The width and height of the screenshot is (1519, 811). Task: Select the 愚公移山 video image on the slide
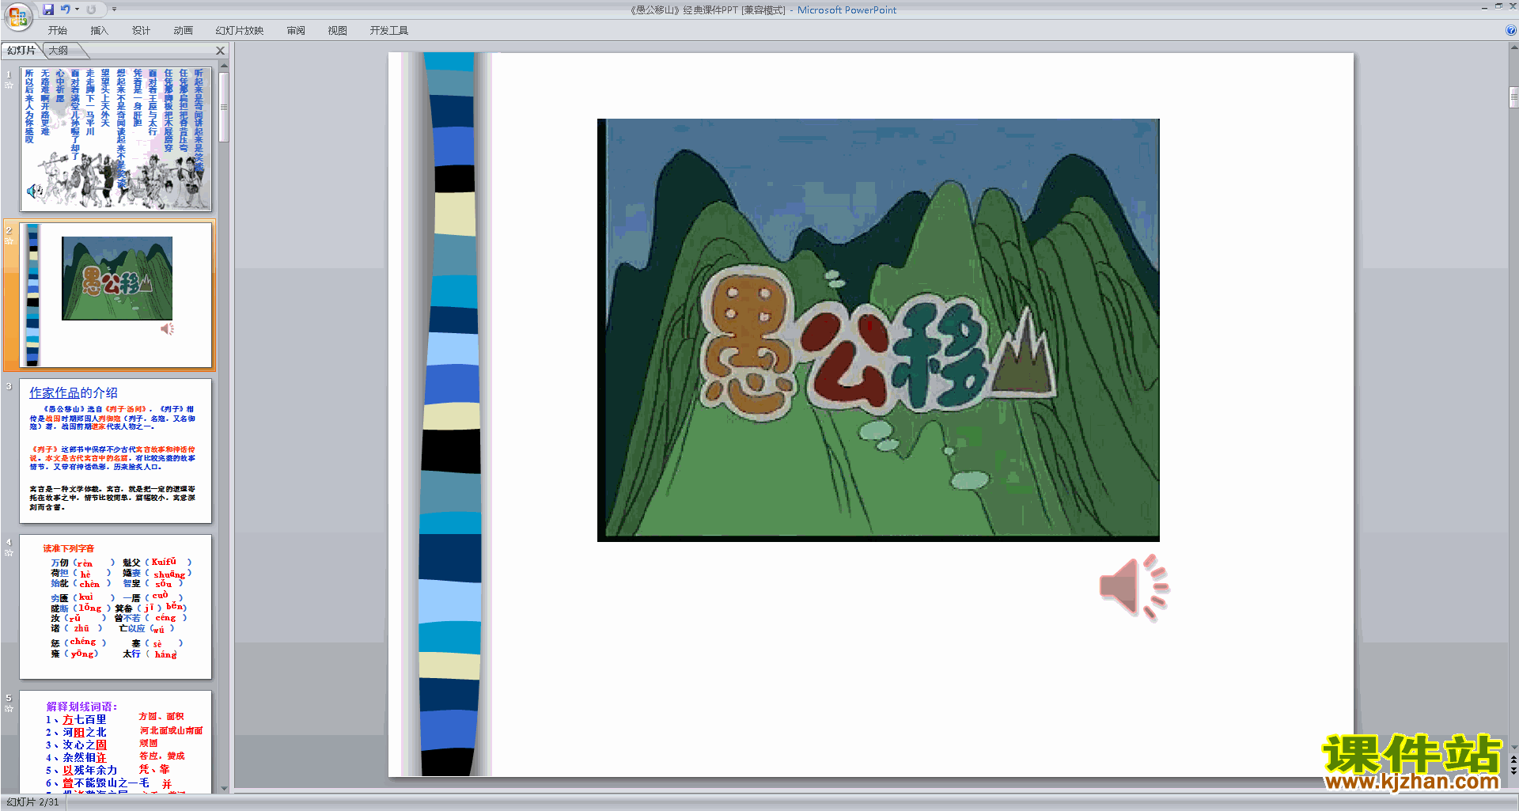click(878, 330)
